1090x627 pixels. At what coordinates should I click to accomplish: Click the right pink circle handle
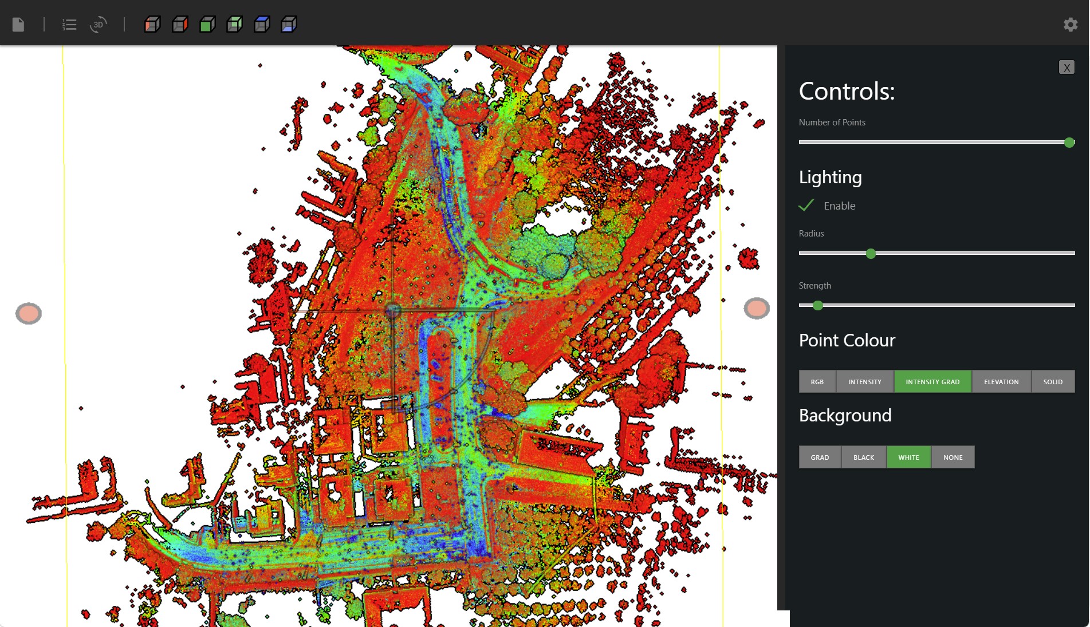point(757,308)
